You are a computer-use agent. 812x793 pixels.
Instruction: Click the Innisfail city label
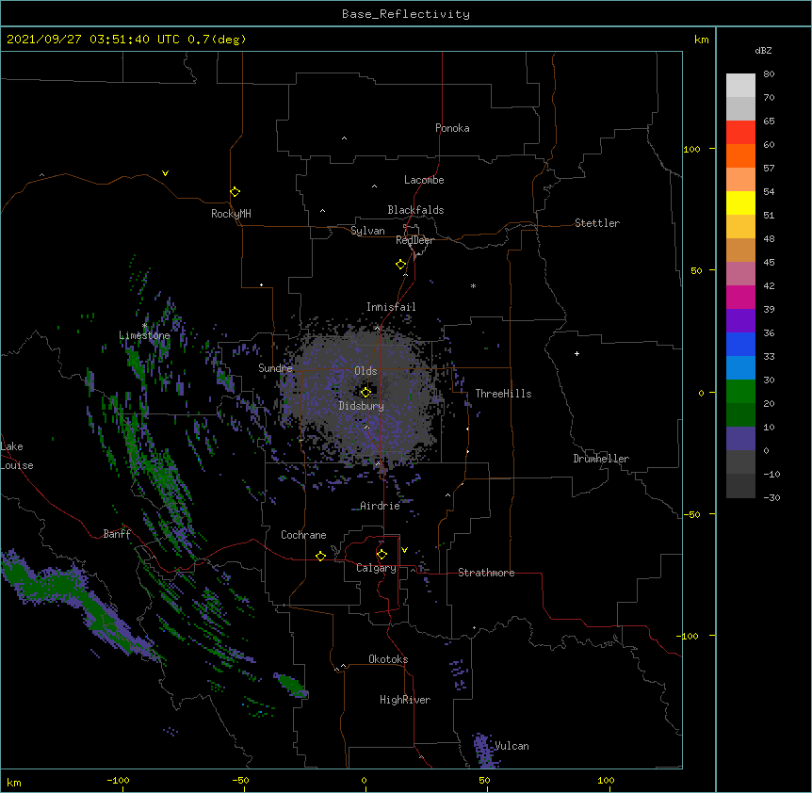pos(391,307)
